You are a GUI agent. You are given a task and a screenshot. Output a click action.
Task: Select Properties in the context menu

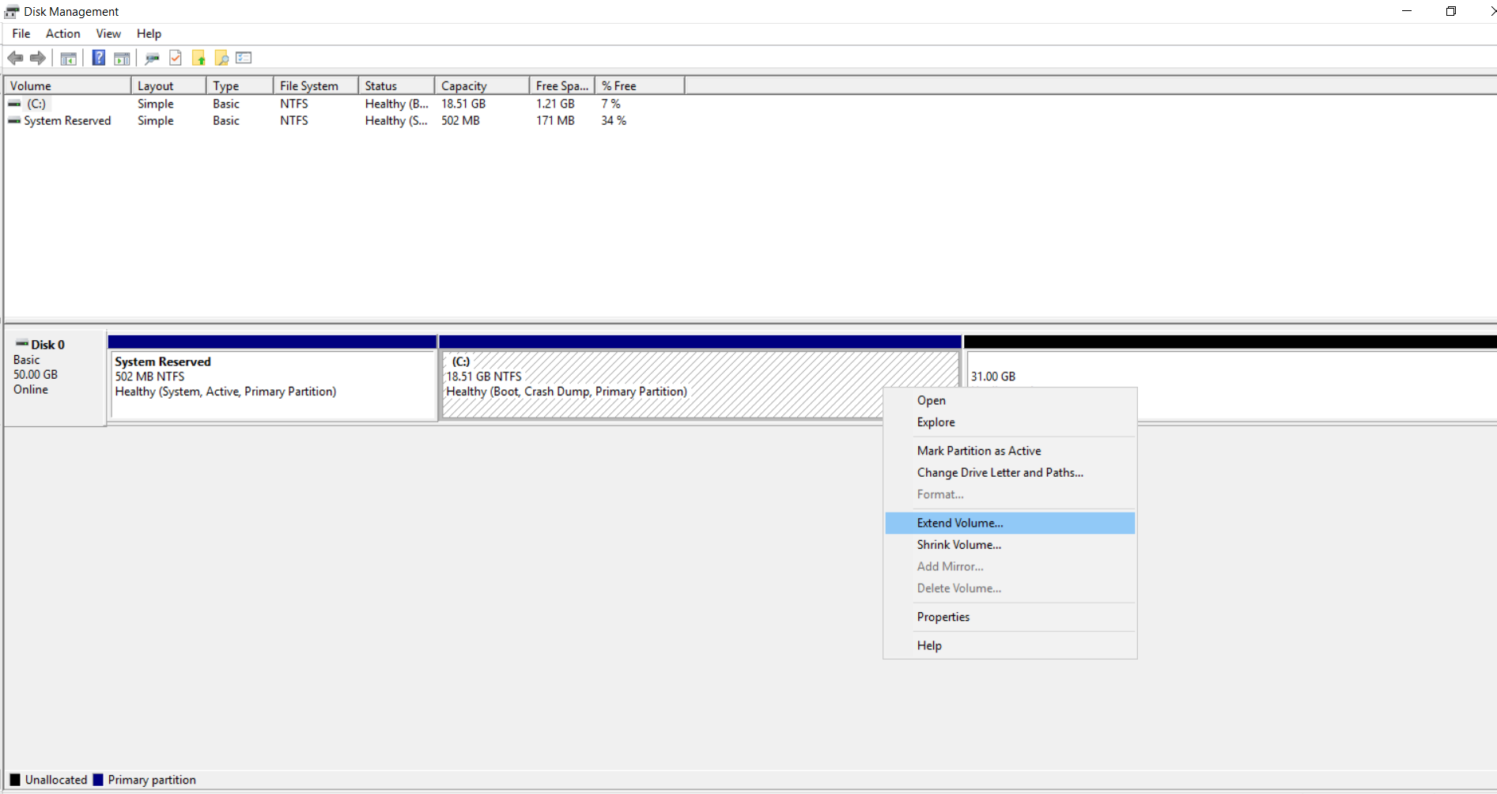(x=1010, y=617)
